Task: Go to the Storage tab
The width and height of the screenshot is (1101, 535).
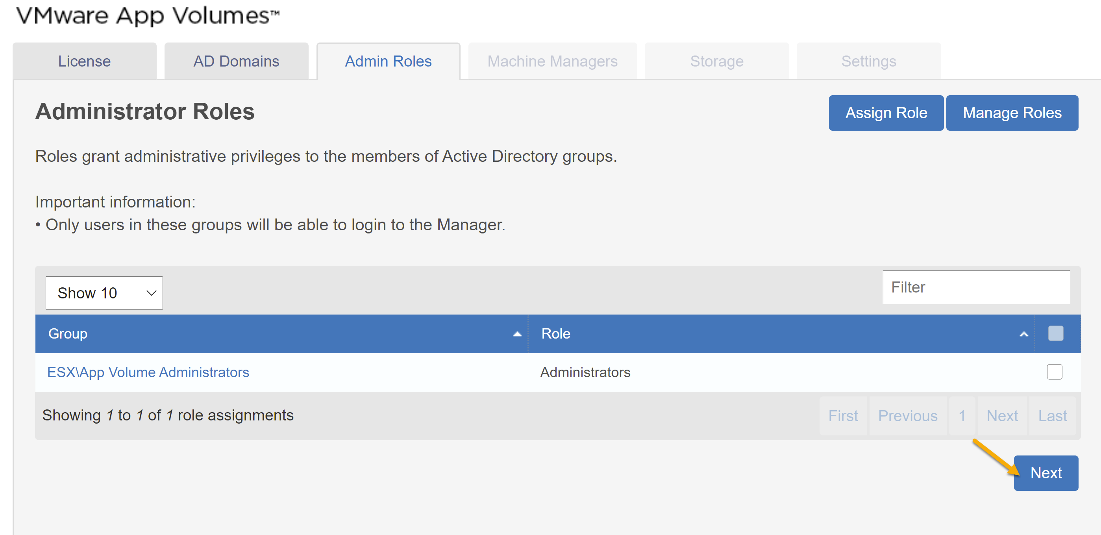Action: click(x=717, y=61)
